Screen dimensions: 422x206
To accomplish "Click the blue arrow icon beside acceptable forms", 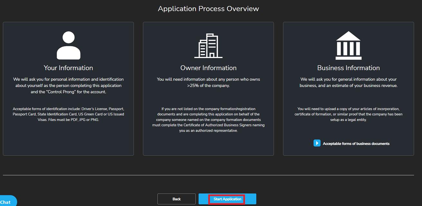I will 317,143.
